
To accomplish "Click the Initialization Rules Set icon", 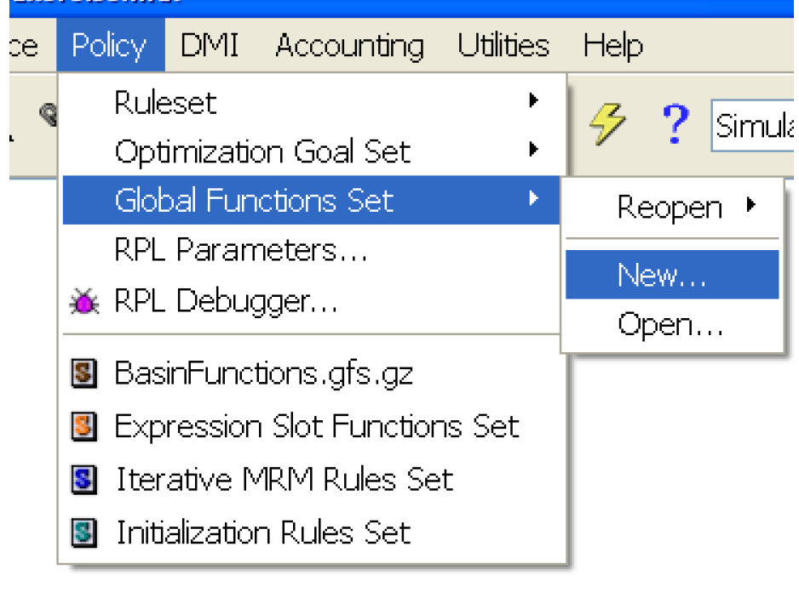I will click(x=83, y=533).
